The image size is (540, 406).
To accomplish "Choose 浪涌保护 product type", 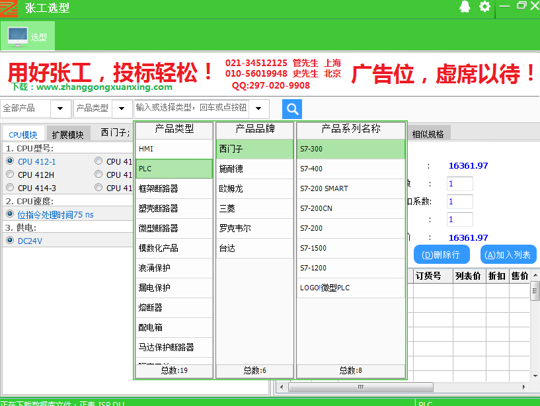I will click(x=174, y=268).
